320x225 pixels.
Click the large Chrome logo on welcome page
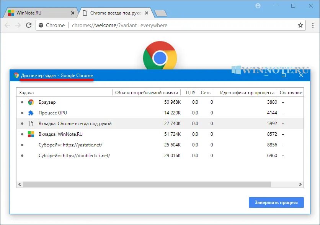(160, 56)
